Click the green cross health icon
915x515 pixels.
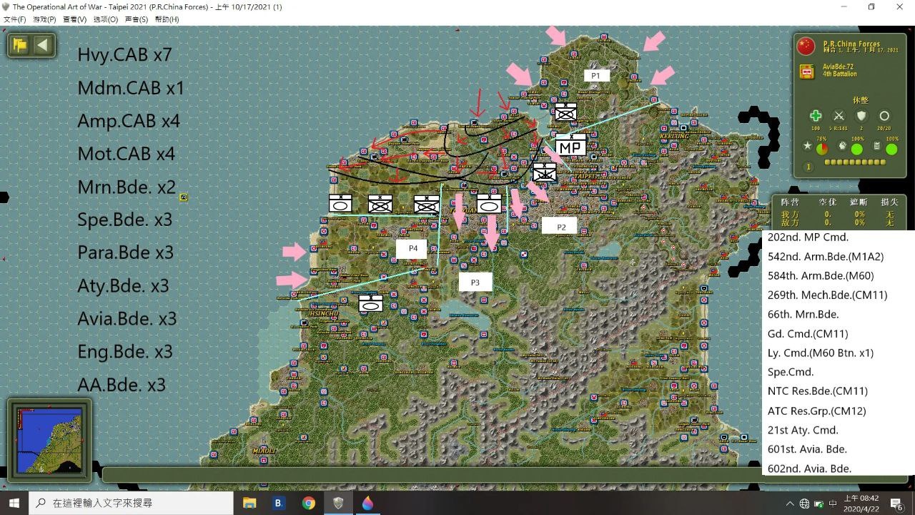tap(816, 116)
